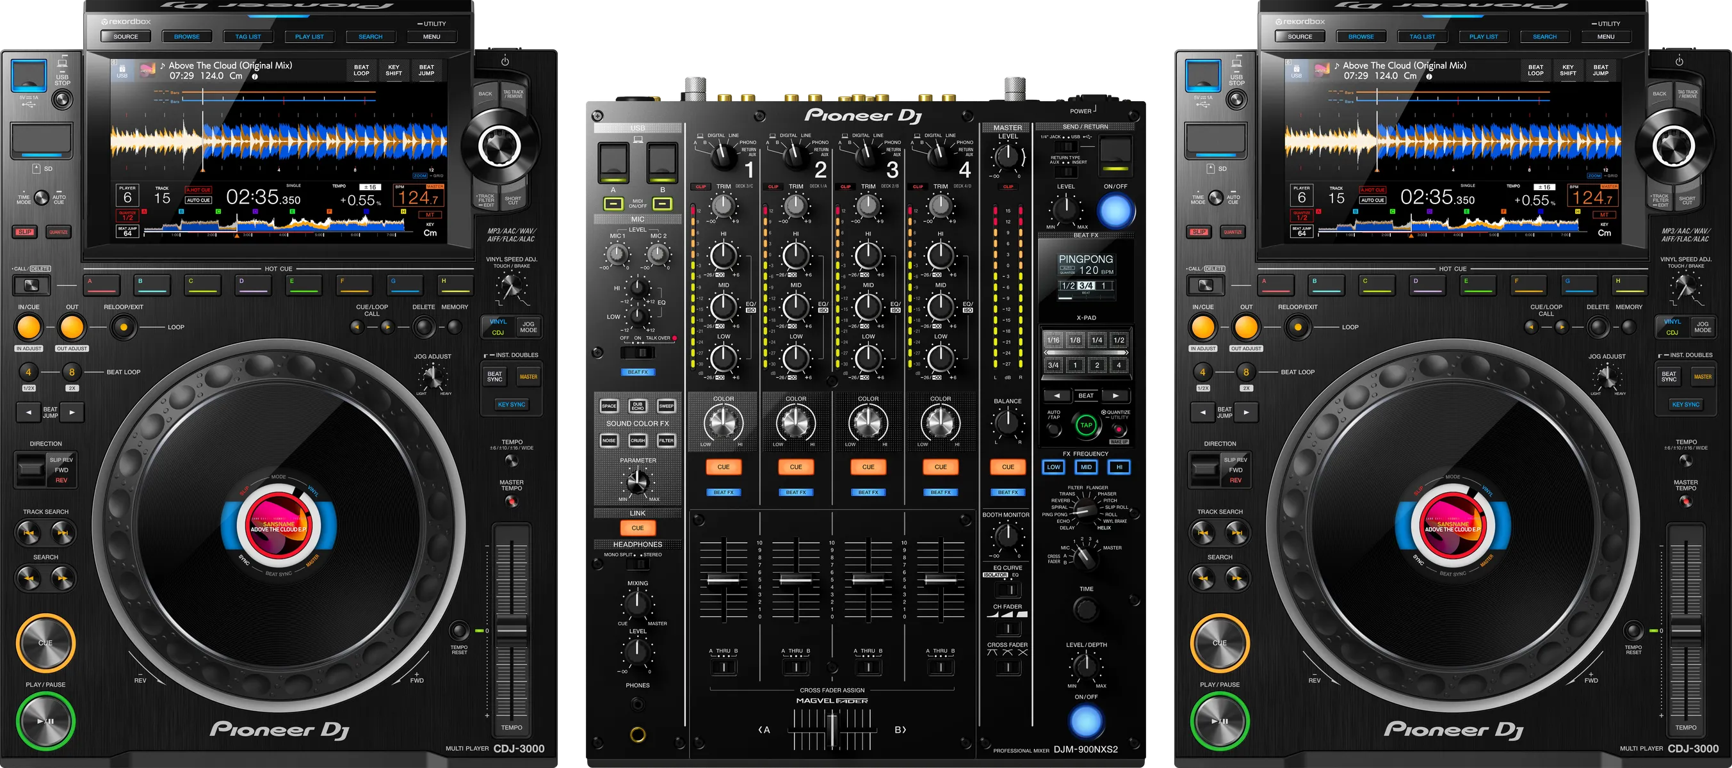
Task: Click the Magvel crossfader on mixer
Action: [832, 730]
